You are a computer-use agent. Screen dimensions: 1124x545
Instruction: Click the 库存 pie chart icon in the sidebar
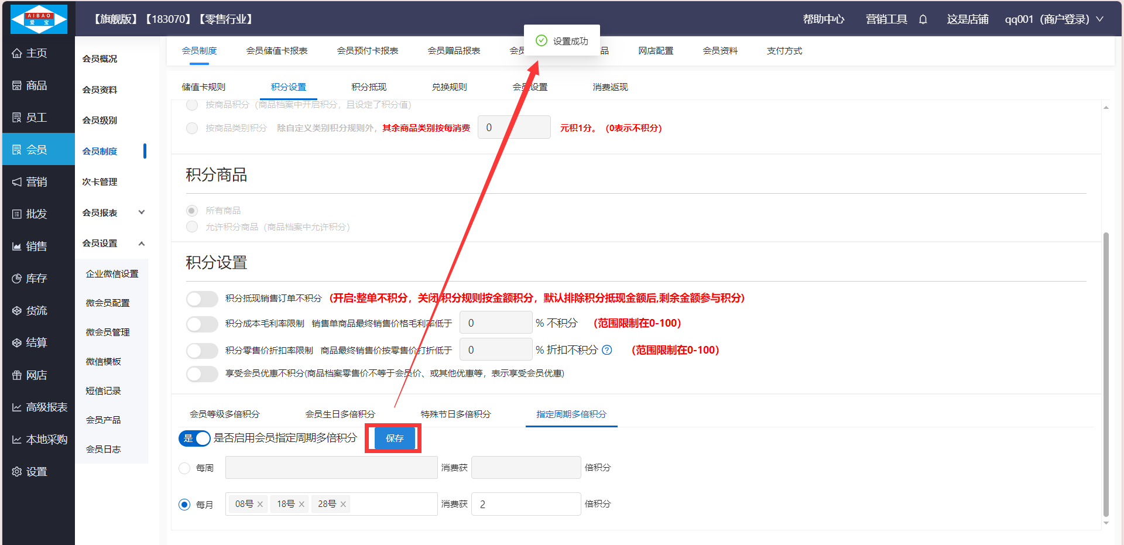pyautogui.click(x=17, y=279)
